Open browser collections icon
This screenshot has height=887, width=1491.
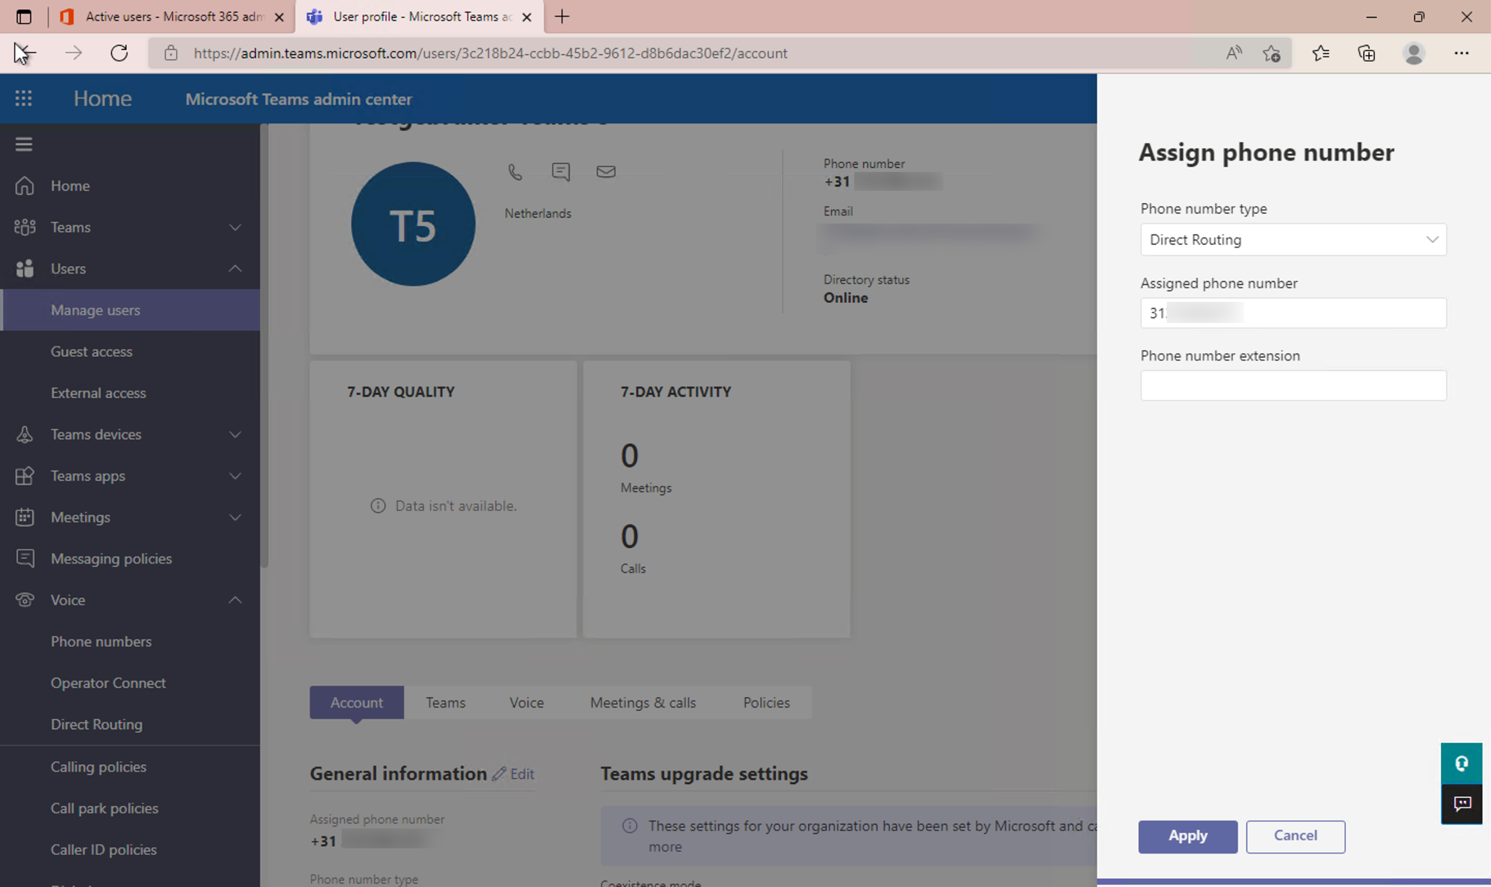pyautogui.click(x=1366, y=53)
